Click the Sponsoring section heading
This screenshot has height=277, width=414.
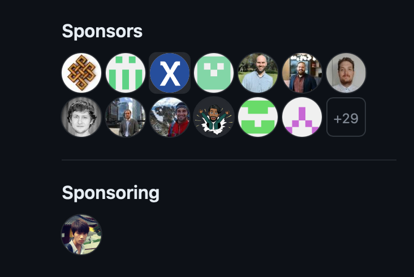tap(110, 193)
